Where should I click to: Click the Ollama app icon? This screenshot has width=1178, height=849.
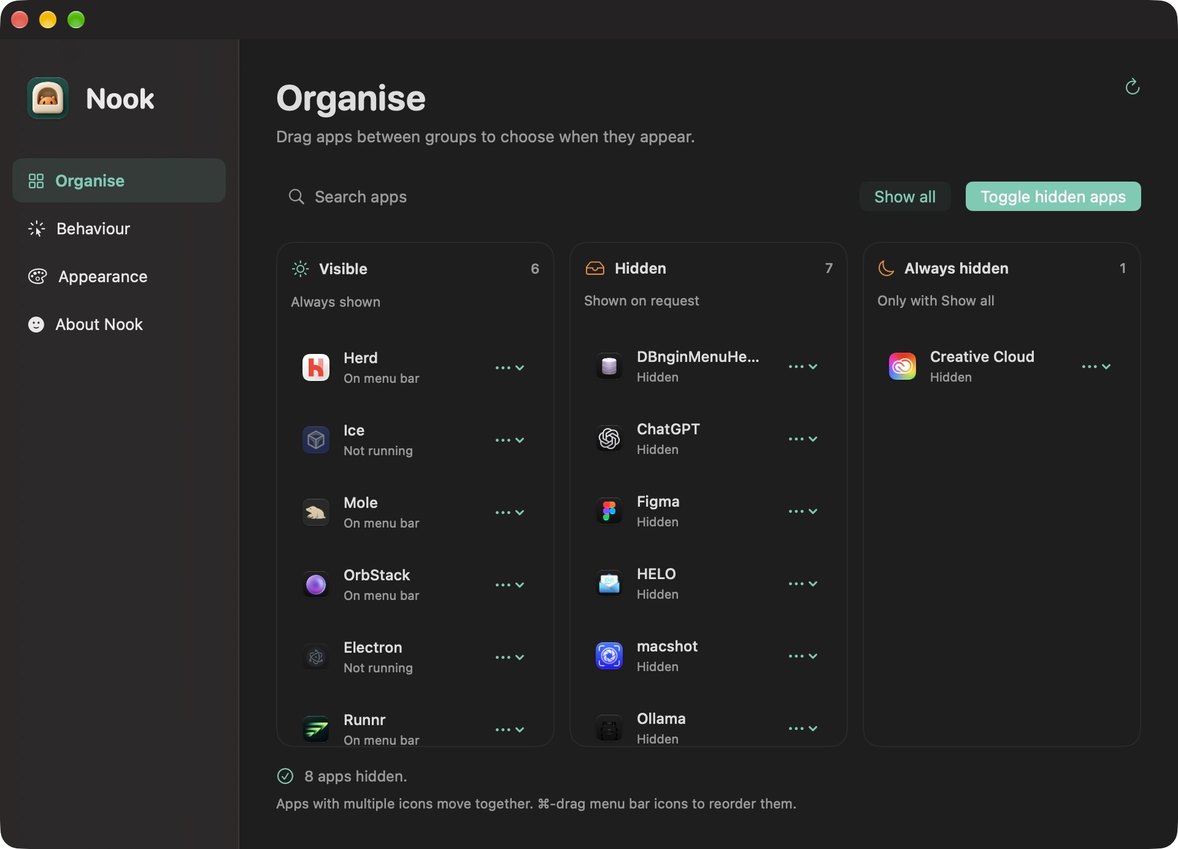pos(609,728)
